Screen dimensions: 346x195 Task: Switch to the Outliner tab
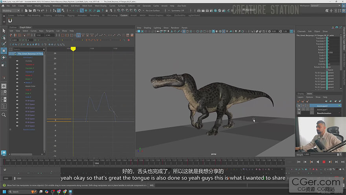pos(13,27)
